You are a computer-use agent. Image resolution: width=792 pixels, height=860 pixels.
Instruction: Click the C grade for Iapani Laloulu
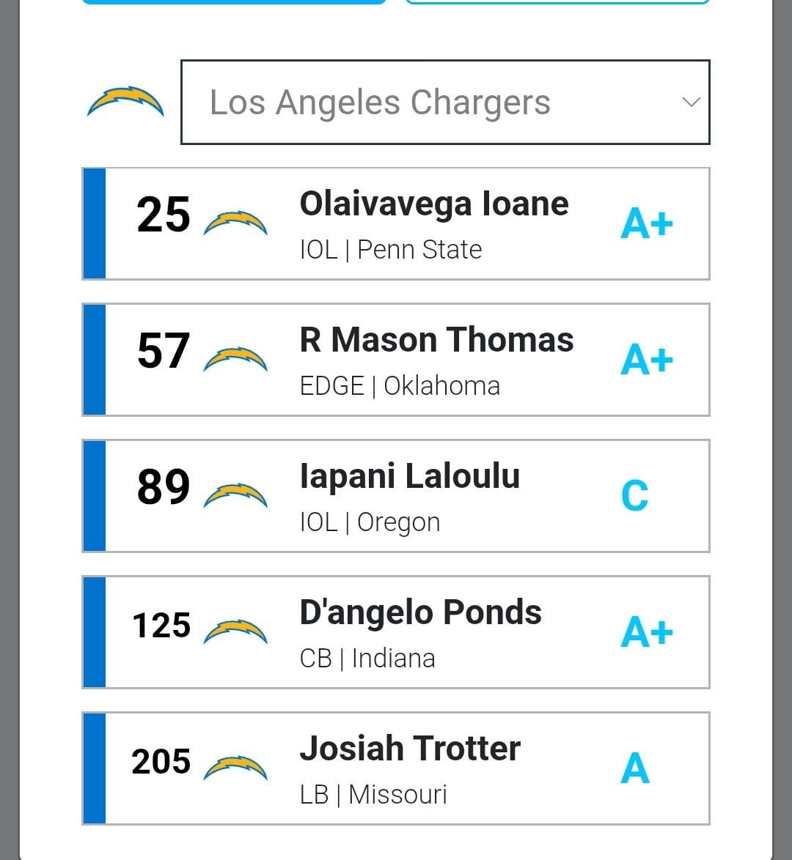[634, 496]
